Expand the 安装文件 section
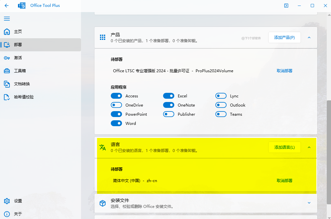331x219 pixels. point(309,203)
